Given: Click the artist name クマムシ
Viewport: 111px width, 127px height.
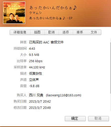Looking at the screenshot, I should [x=36, y=13].
